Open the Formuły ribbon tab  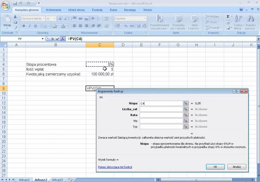point(97,10)
